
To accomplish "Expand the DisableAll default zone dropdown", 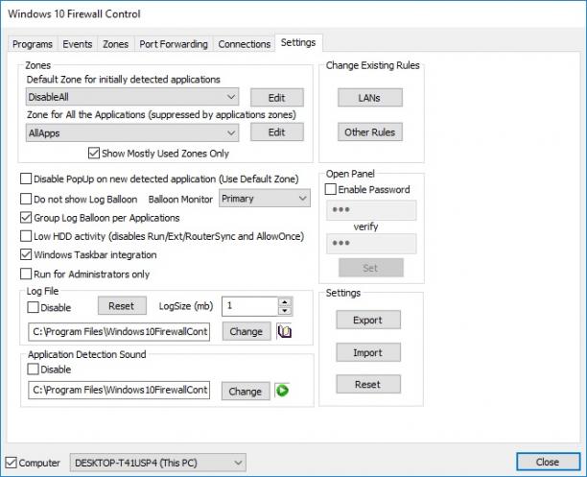I will pyautogui.click(x=132, y=97).
